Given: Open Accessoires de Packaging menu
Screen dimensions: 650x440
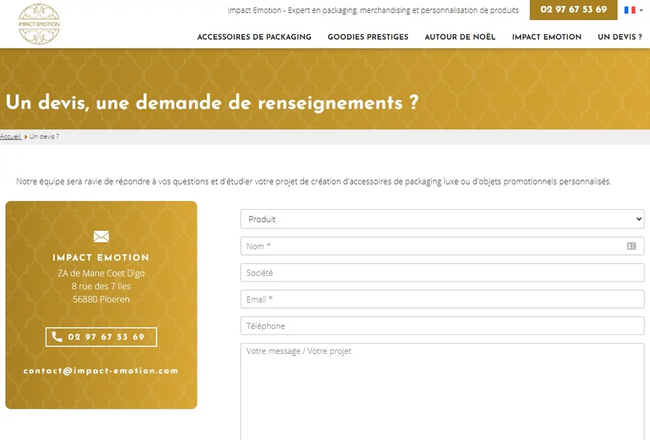Looking at the screenshot, I should [x=254, y=37].
